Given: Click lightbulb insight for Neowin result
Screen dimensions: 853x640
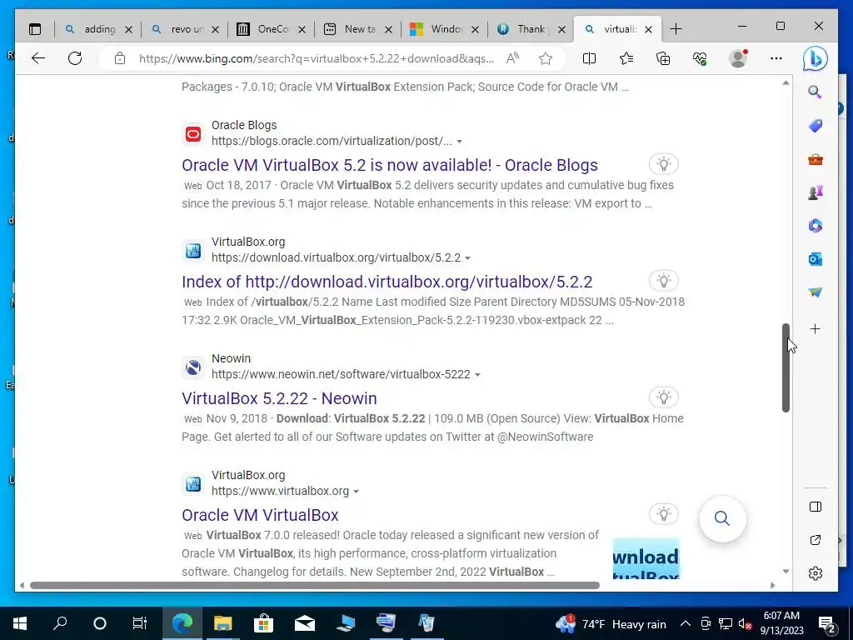Looking at the screenshot, I should (664, 397).
